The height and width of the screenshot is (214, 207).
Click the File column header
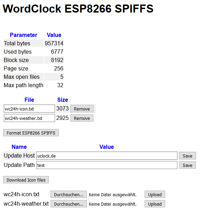[29, 100]
